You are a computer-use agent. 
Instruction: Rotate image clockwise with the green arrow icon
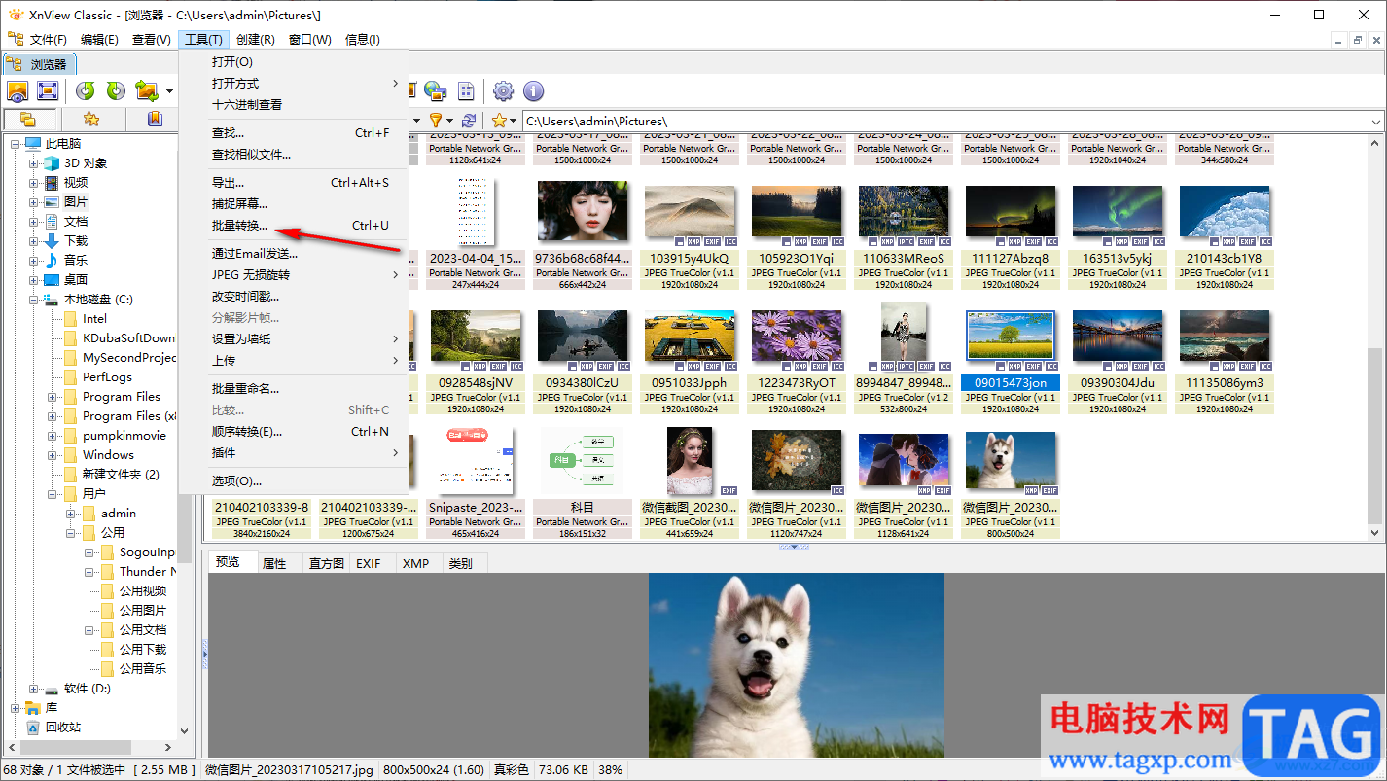[x=116, y=90]
